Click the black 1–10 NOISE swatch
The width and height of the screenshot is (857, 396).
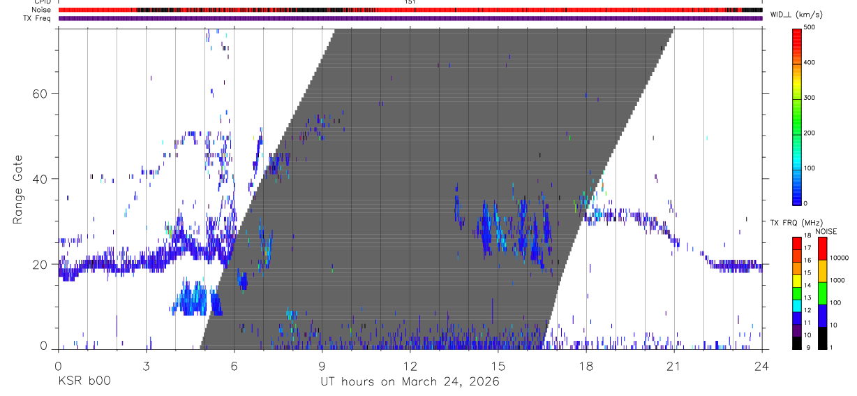822,338
